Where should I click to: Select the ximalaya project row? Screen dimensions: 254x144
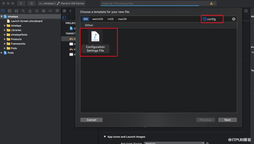coord(31,16)
